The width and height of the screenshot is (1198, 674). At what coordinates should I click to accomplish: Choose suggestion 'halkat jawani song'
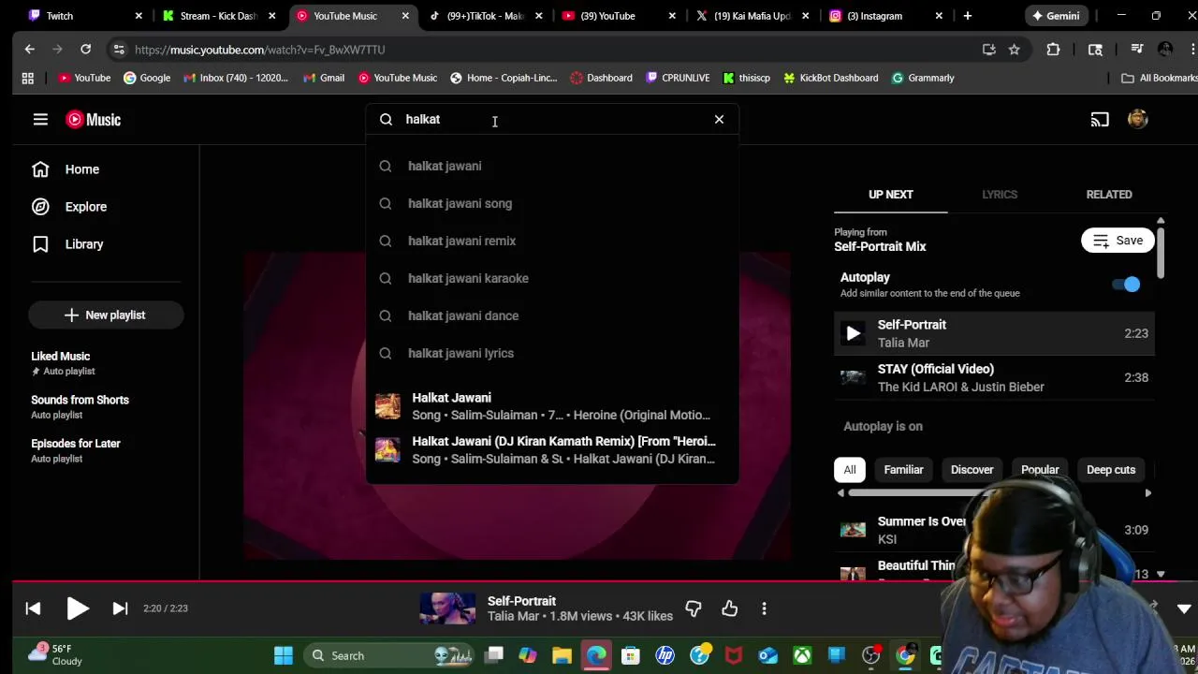click(x=552, y=203)
